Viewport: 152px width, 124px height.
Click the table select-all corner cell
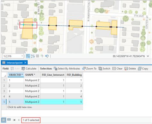pyautogui.click(x=4, y=75)
